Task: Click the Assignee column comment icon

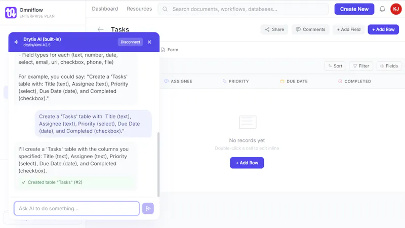Action: 167,81
